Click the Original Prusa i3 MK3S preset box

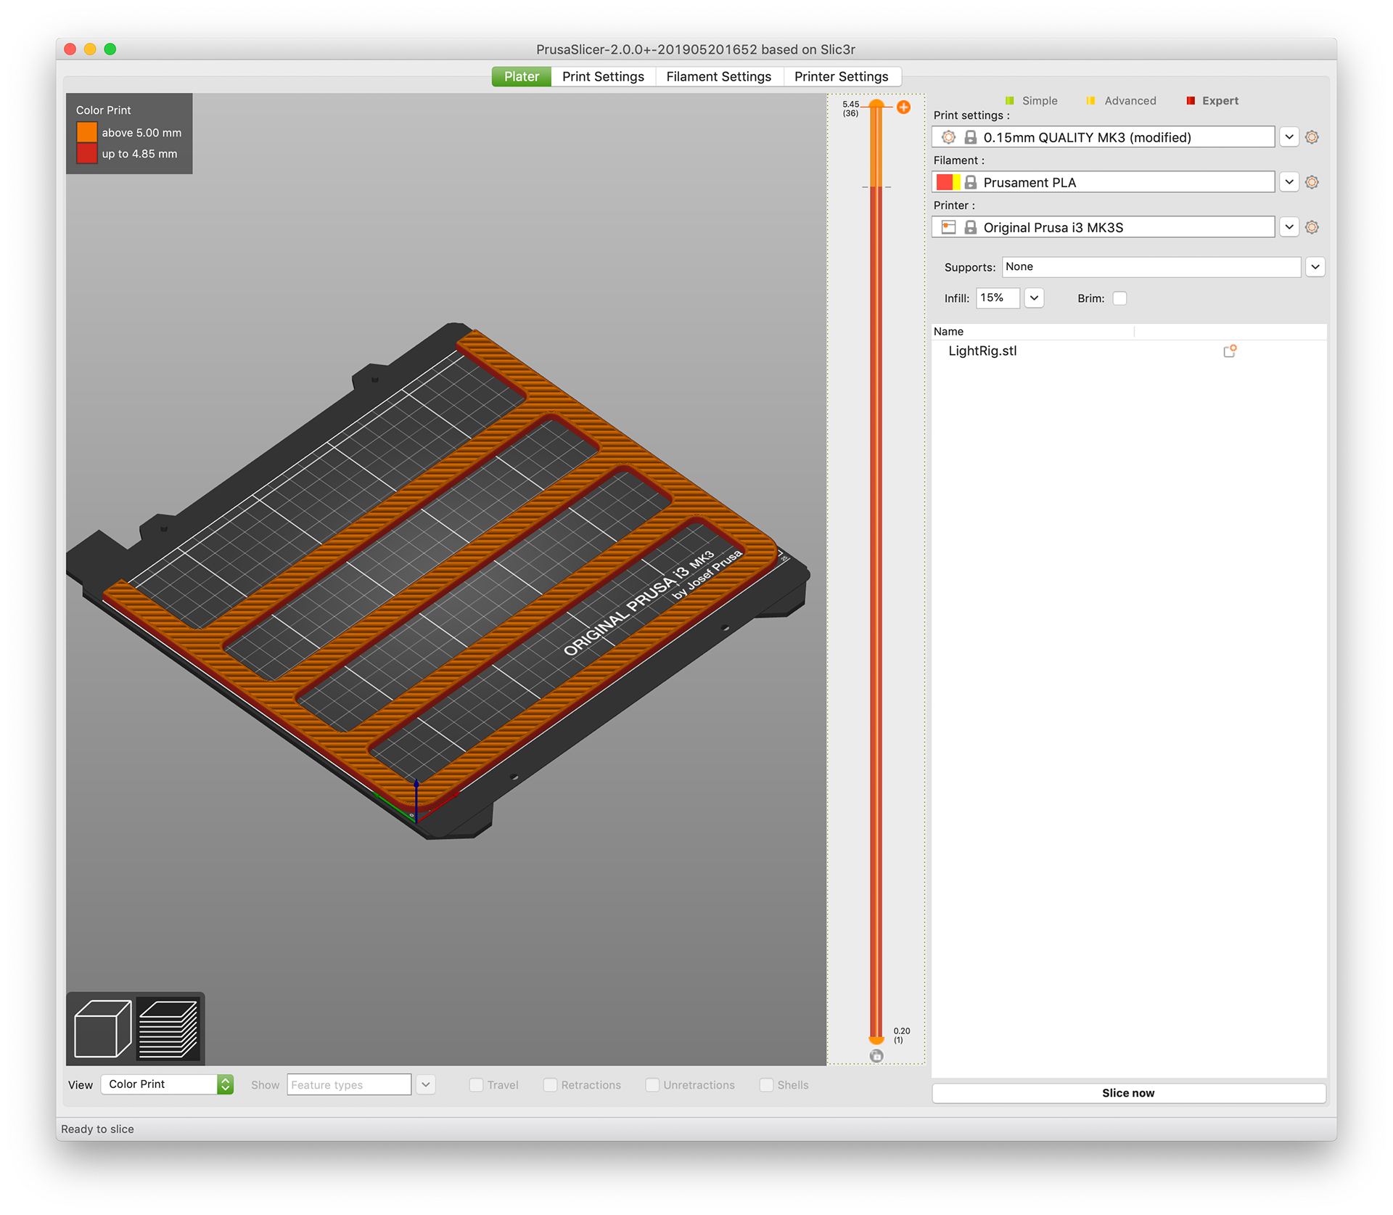(1103, 227)
